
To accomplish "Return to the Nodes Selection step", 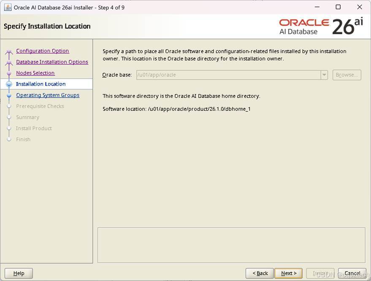I will point(35,73).
